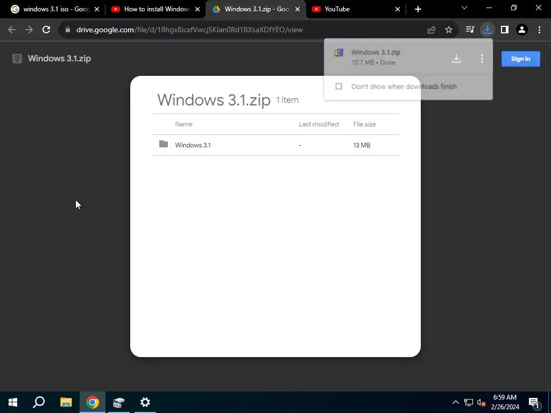Open taskbar search
The width and height of the screenshot is (551, 413).
pyautogui.click(x=39, y=402)
